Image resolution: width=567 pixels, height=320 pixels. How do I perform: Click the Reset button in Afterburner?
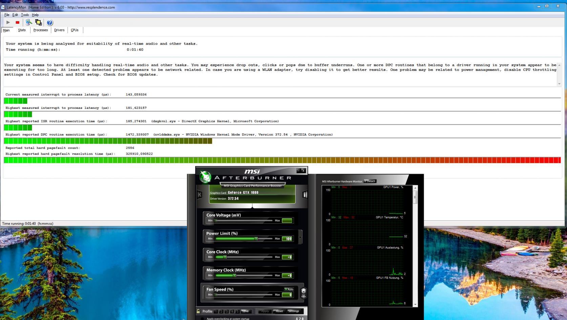click(x=279, y=311)
